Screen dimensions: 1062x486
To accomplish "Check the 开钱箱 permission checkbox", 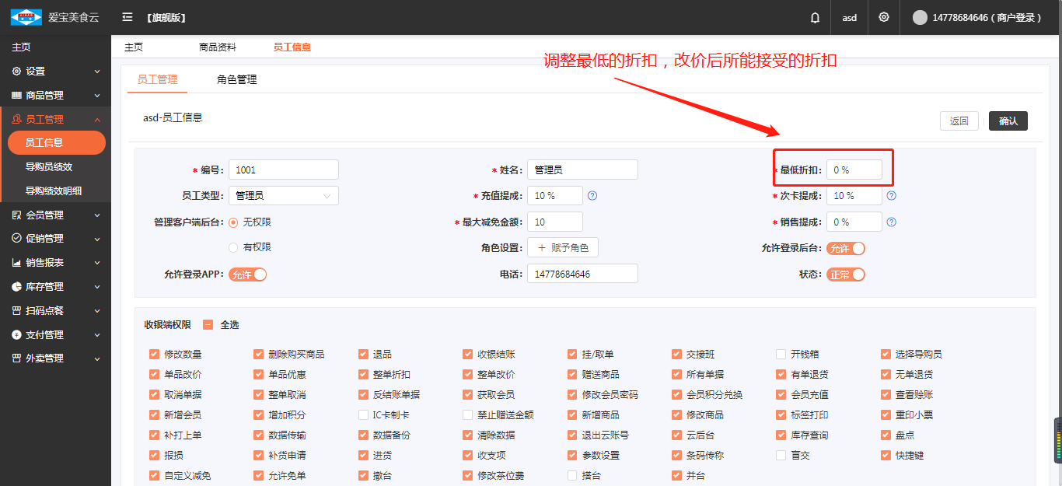I will (781, 355).
